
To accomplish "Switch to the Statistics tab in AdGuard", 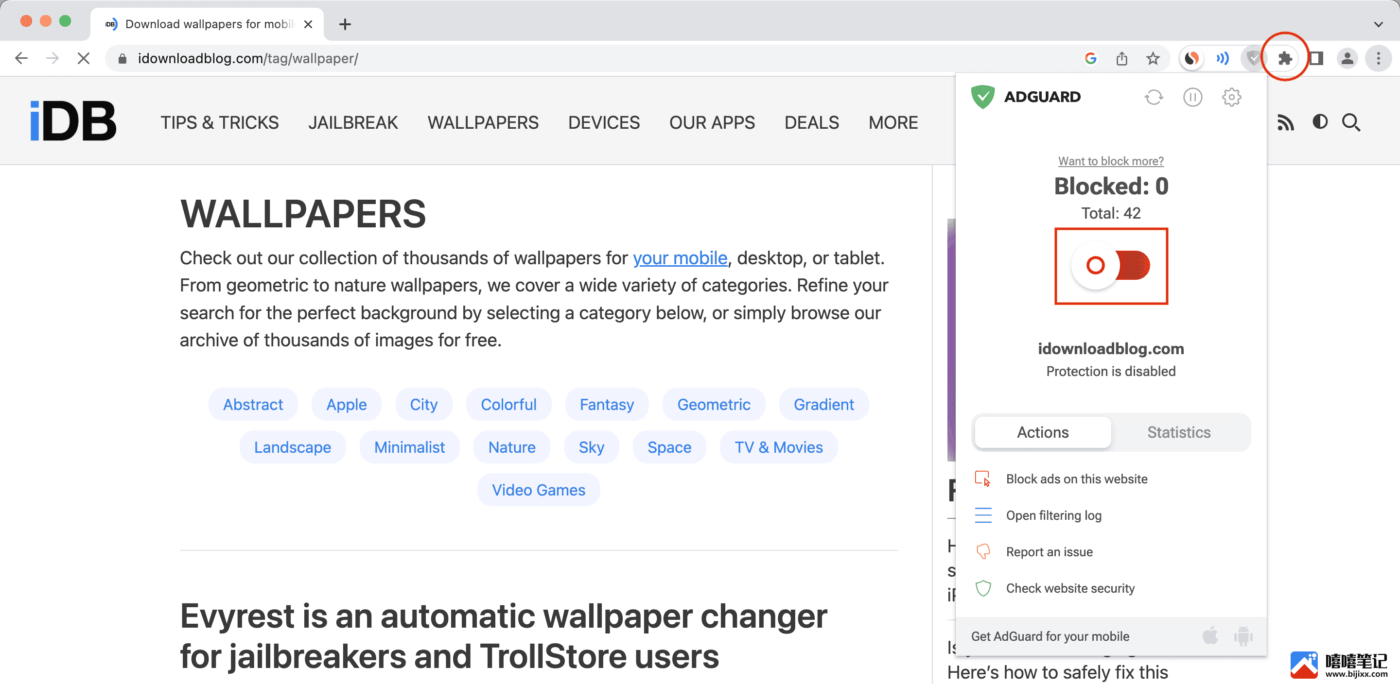I will tap(1179, 432).
